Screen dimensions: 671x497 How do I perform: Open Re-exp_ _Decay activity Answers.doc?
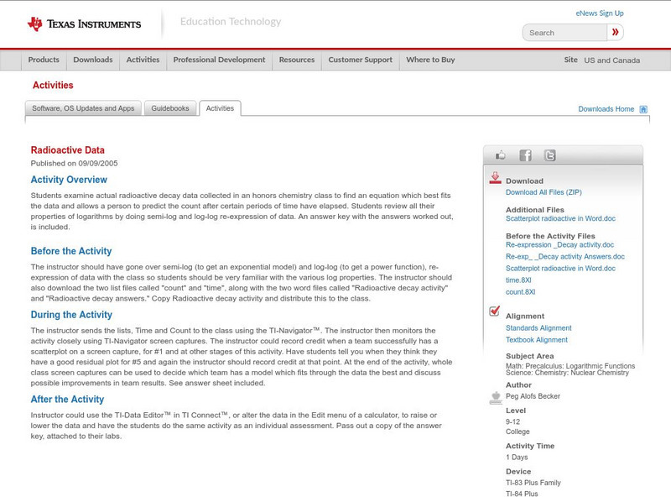click(564, 257)
